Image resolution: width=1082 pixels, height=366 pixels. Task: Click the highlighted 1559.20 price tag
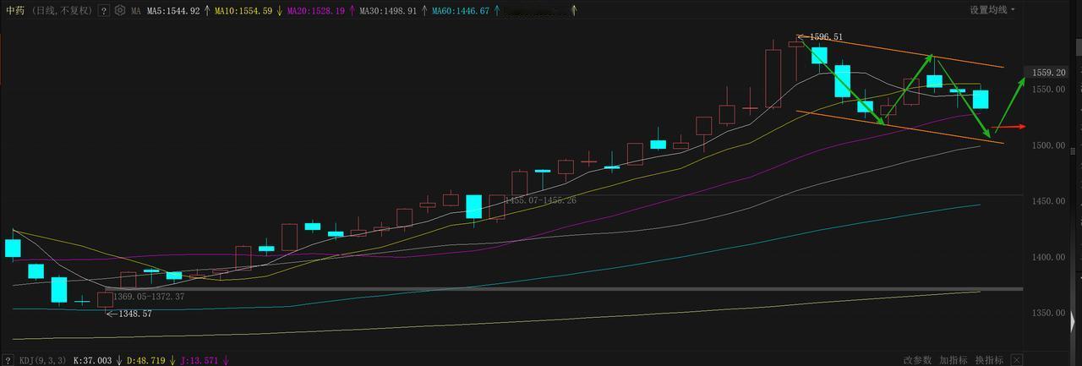pyautogui.click(x=1047, y=73)
